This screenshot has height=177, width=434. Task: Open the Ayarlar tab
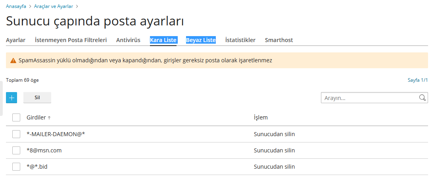[16, 40]
